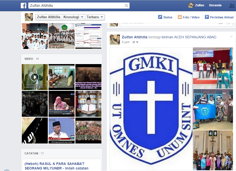Open the CATATAN section header

point(31,153)
